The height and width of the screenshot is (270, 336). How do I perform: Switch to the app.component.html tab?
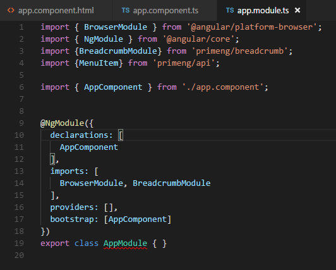click(x=56, y=10)
